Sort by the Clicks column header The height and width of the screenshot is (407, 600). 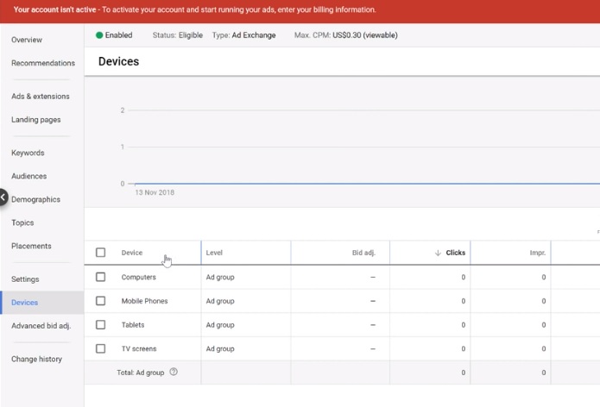[x=455, y=253]
